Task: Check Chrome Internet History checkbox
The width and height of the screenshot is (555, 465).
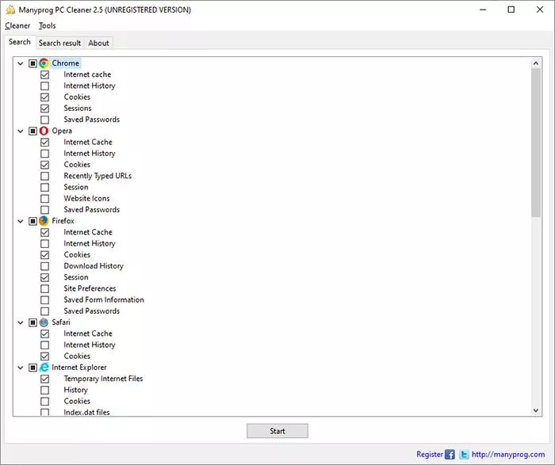Action: (x=44, y=86)
